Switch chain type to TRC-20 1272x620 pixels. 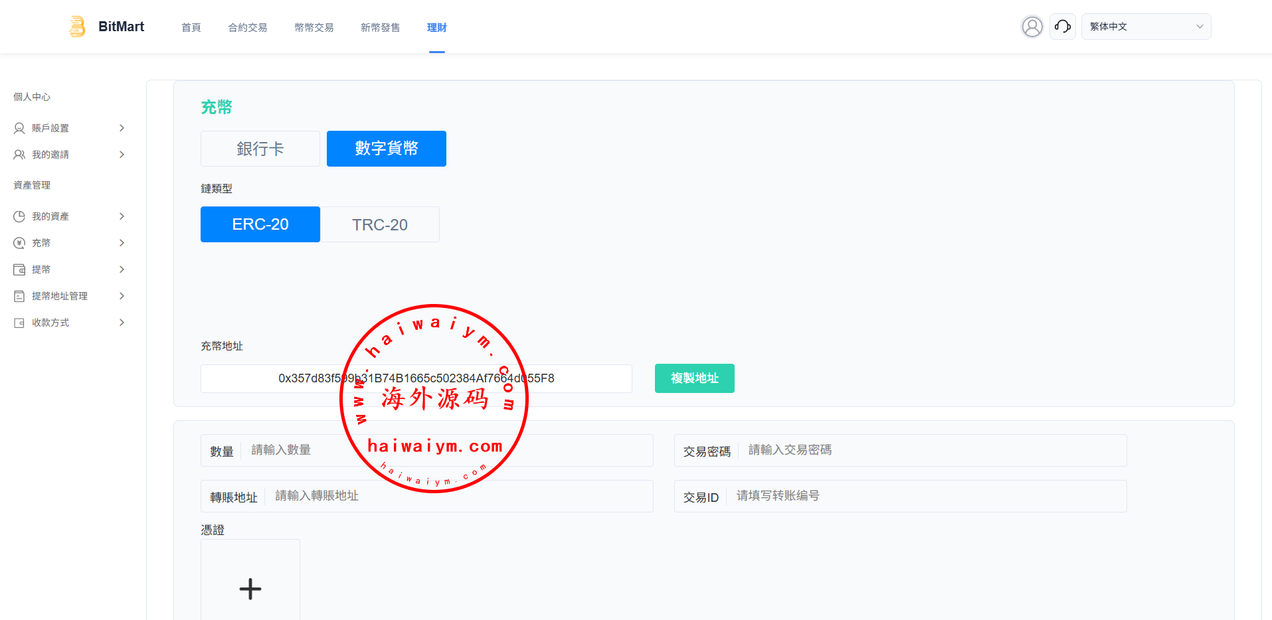380,224
